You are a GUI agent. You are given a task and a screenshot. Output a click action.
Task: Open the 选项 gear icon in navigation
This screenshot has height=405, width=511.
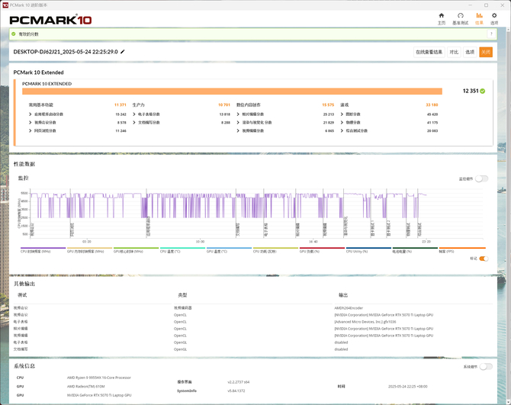click(x=494, y=18)
